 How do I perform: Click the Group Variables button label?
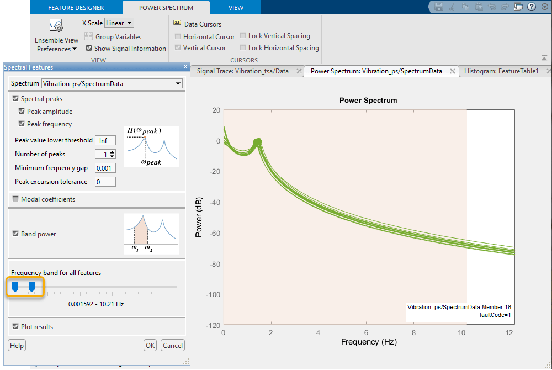(x=118, y=36)
